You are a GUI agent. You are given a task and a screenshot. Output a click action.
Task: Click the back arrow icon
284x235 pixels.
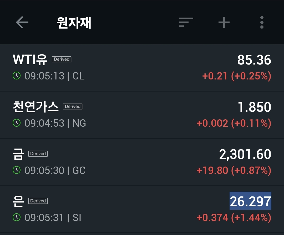pos(22,22)
